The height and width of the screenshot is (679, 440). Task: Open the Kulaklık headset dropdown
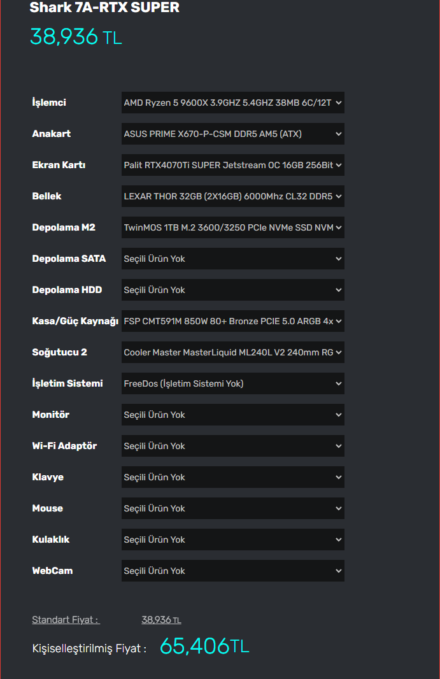232,540
